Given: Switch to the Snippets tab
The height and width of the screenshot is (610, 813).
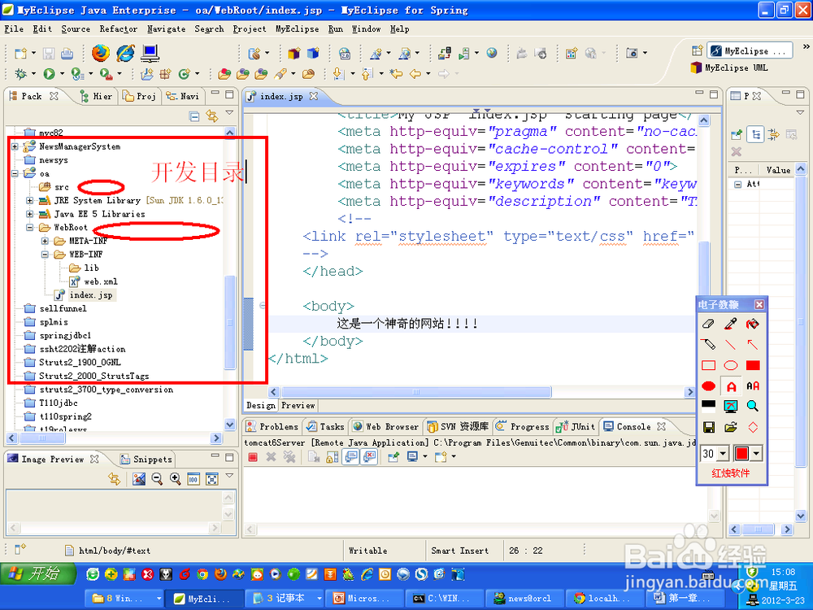Looking at the screenshot, I should 146,460.
